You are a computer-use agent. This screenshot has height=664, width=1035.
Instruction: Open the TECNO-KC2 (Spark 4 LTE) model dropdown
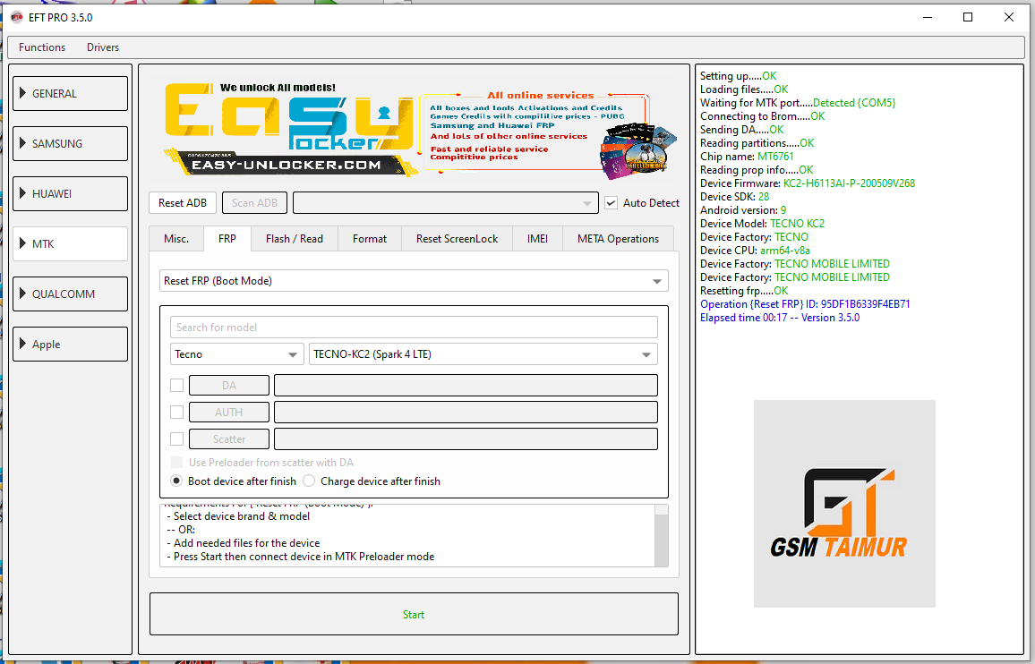483,354
